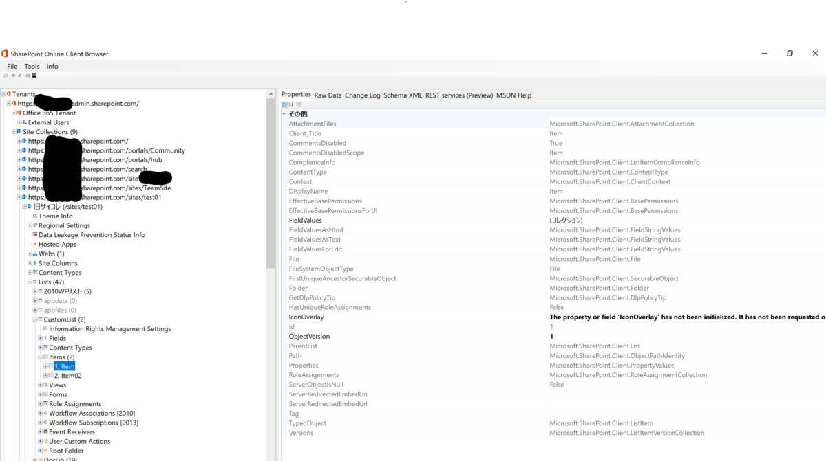The image size is (826, 461).
Task: Select the ObjectVersion property row
Action: [x=553, y=336]
